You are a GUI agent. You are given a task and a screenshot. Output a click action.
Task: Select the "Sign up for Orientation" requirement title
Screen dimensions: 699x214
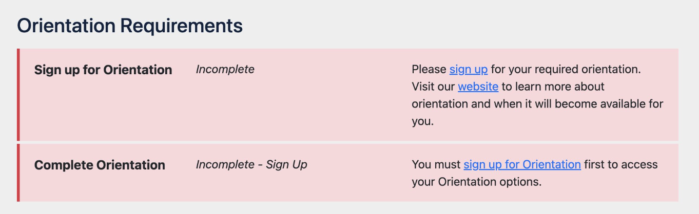(x=103, y=70)
